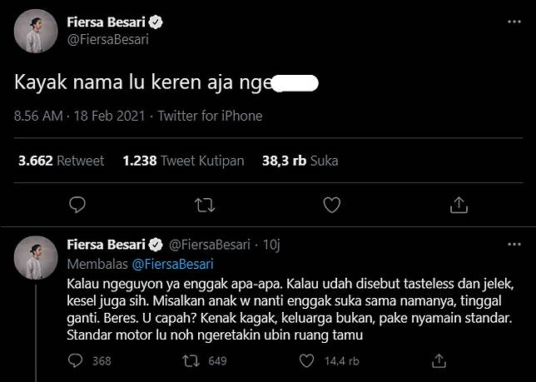
Task: Like the reply with 14,4 rb likes
Action: 307,360
